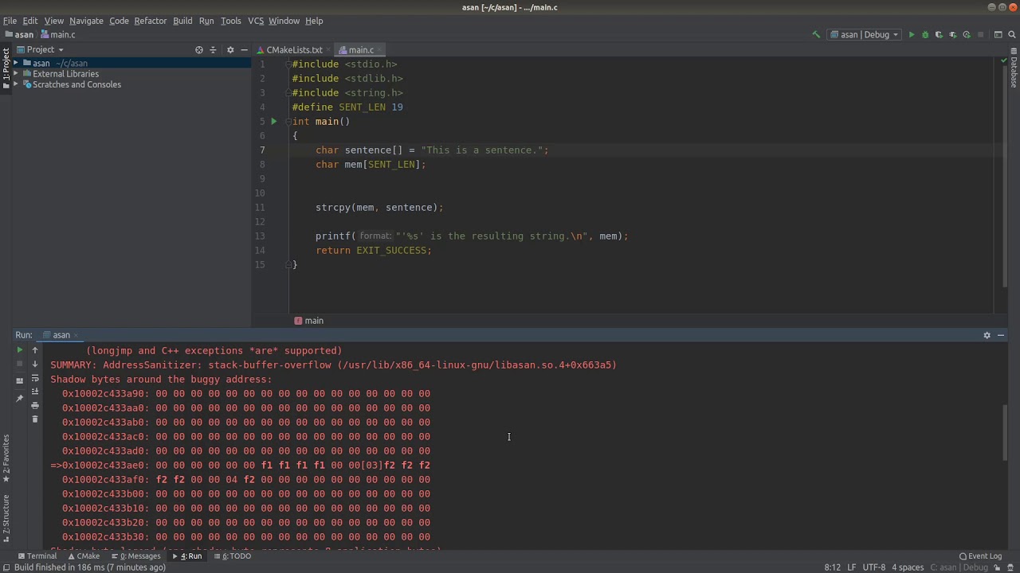Screen dimensions: 1020x573
Task: Open the Tools menu
Action: point(231,21)
